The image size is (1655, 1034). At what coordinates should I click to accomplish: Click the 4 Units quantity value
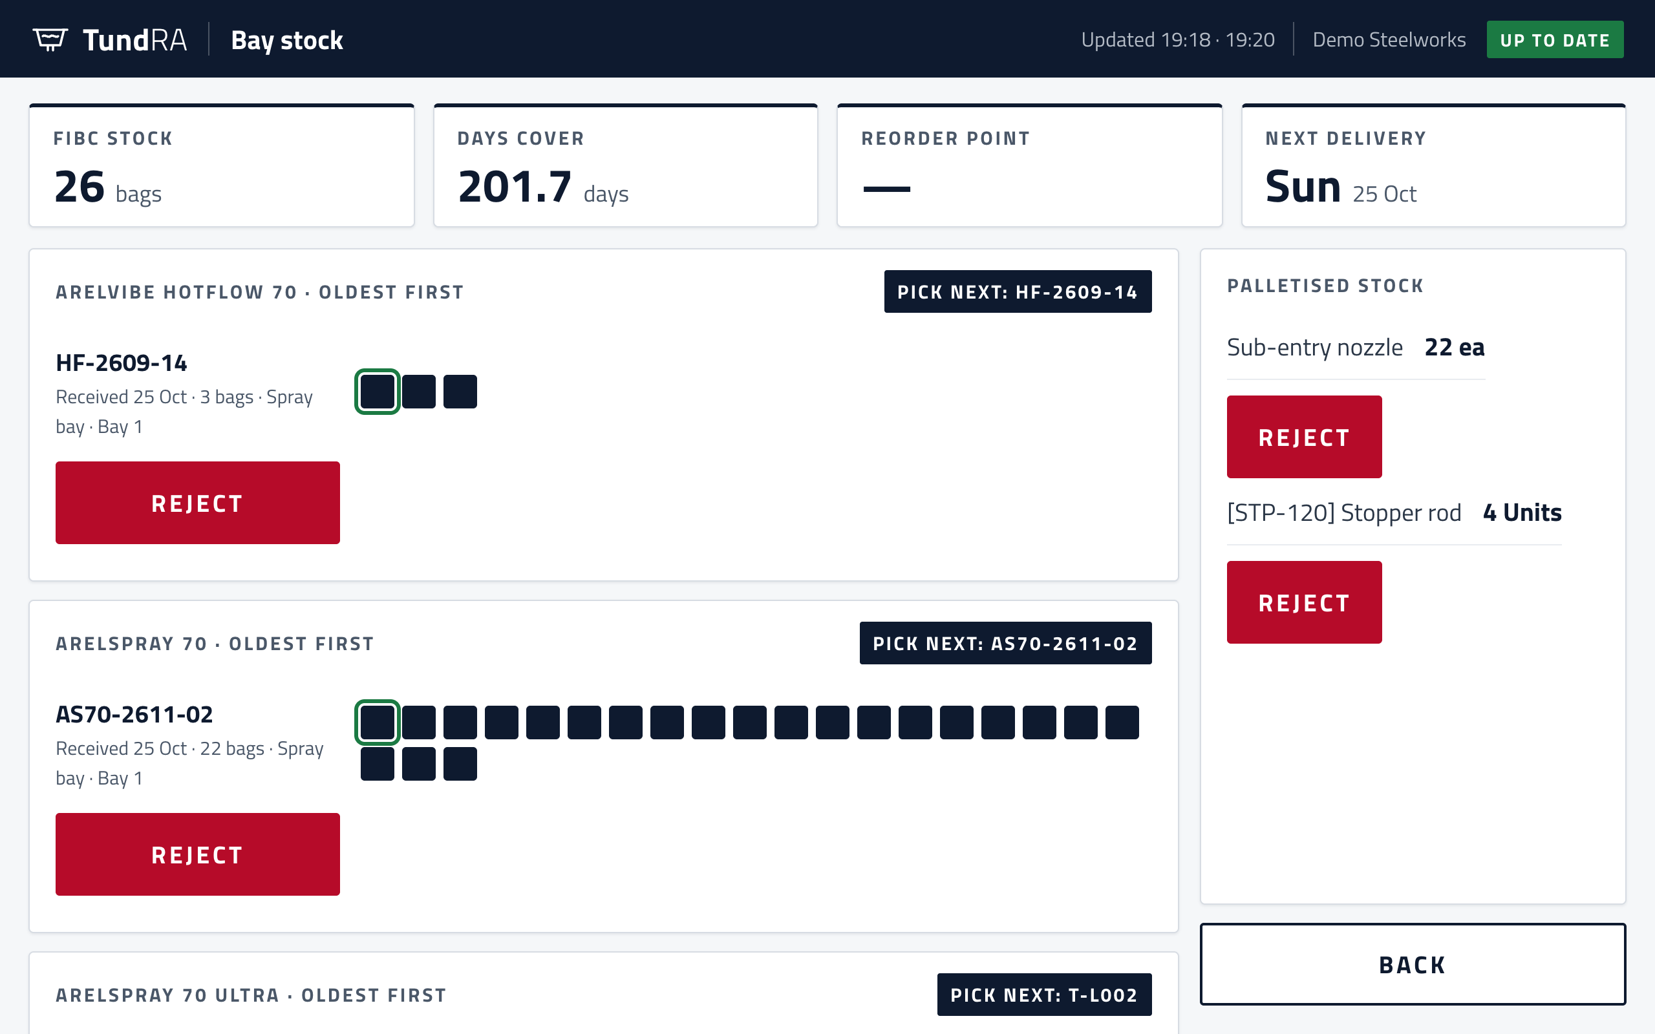point(1522,513)
